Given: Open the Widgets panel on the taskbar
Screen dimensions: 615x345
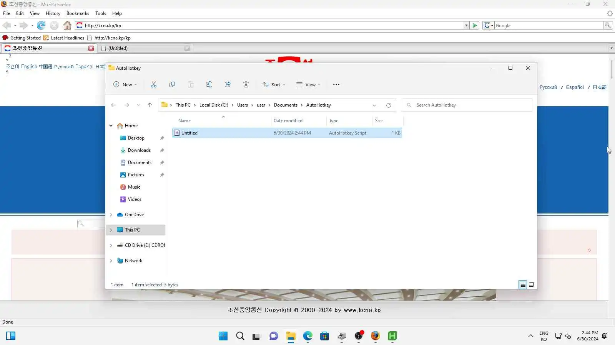Looking at the screenshot, I should [11, 336].
